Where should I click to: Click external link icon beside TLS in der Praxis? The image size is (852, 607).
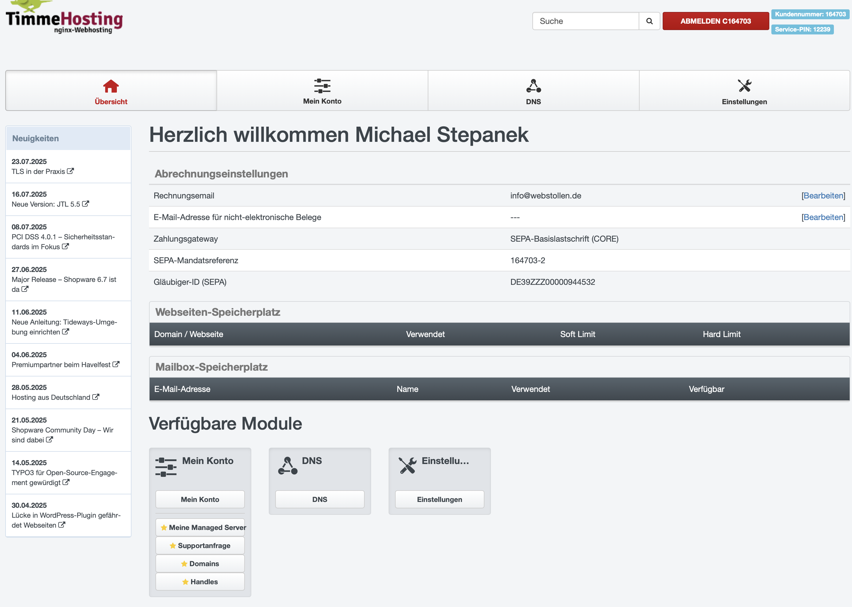coord(70,171)
